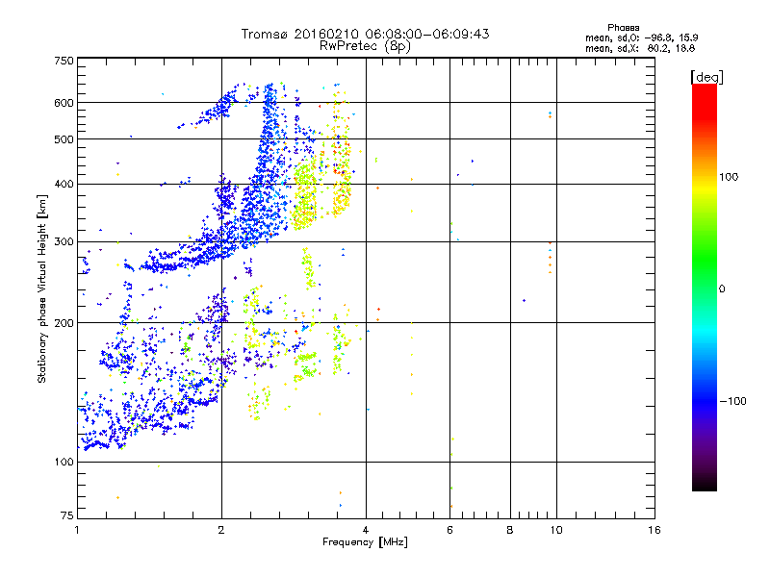Click the y-axis tick label "600"
The image size is (770, 577).
click(64, 103)
